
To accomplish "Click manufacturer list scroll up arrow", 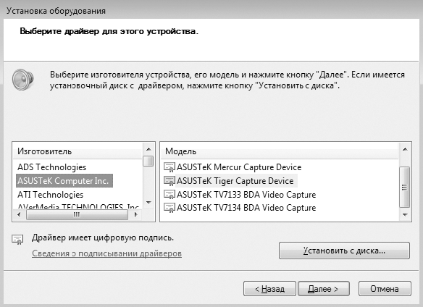I will point(148,149).
